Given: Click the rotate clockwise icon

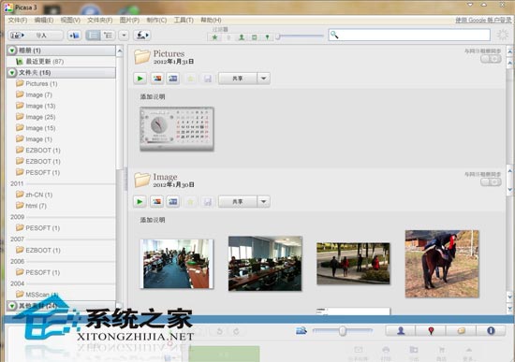Looking at the screenshot, I should coord(236,331).
